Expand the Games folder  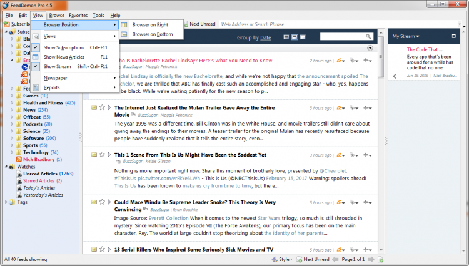[12, 96]
